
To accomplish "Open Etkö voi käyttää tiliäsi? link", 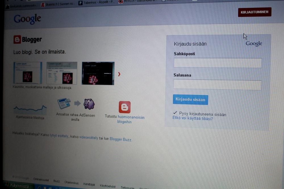I will [x=193, y=118].
